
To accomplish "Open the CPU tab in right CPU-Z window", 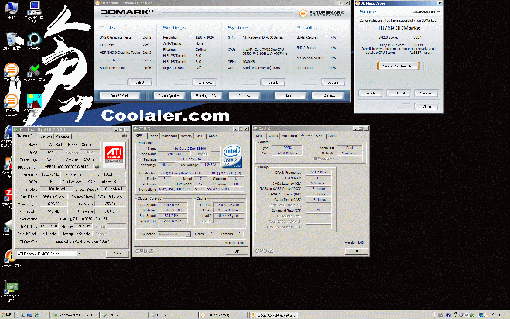I will click(259, 136).
